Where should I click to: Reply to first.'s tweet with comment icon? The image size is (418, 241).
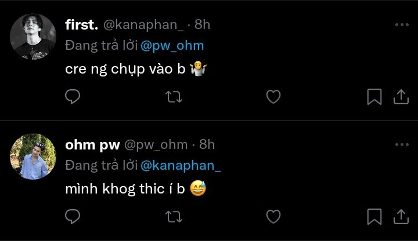click(73, 96)
